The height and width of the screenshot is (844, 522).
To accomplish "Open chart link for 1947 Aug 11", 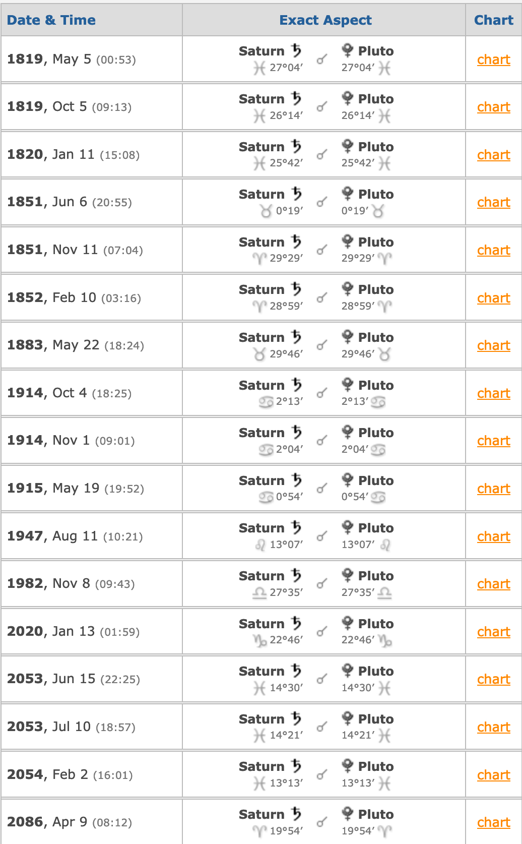I will (x=493, y=536).
